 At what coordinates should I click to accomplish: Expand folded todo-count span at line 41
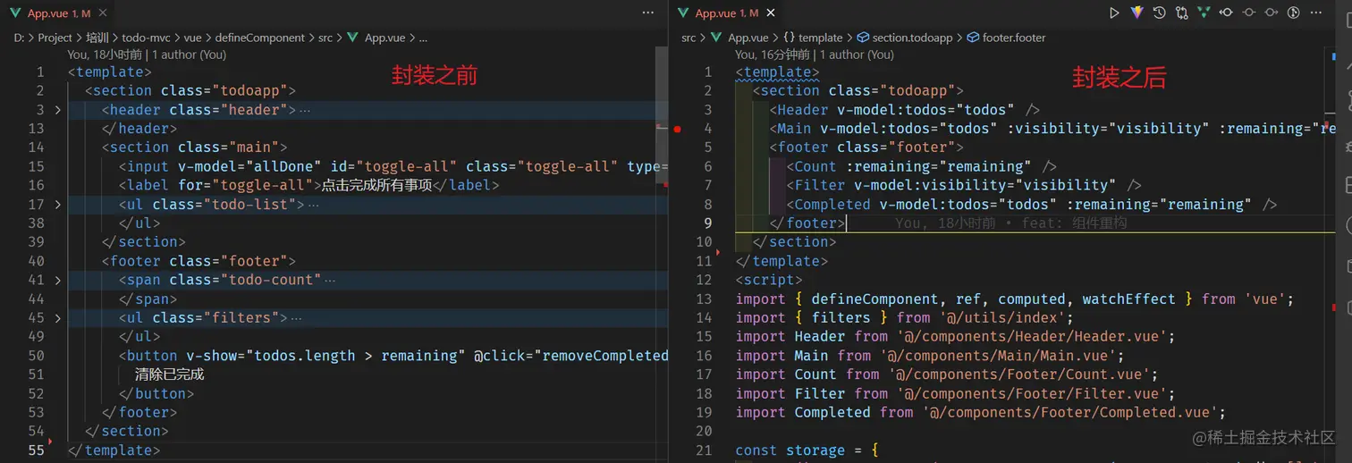pyautogui.click(x=58, y=280)
